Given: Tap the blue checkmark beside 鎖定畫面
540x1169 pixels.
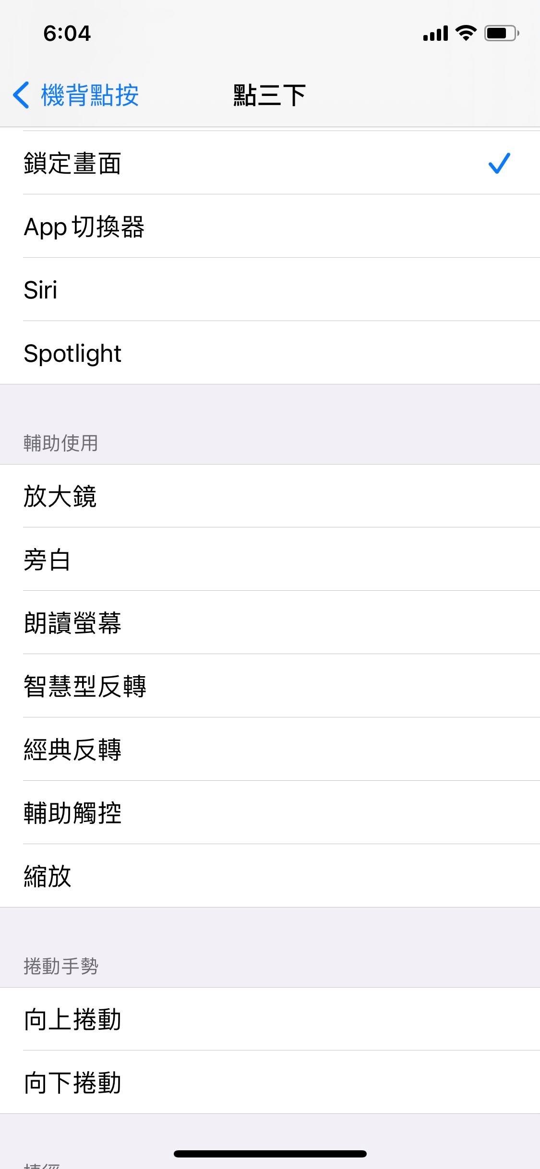Looking at the screenshot, I should (499, 163).
